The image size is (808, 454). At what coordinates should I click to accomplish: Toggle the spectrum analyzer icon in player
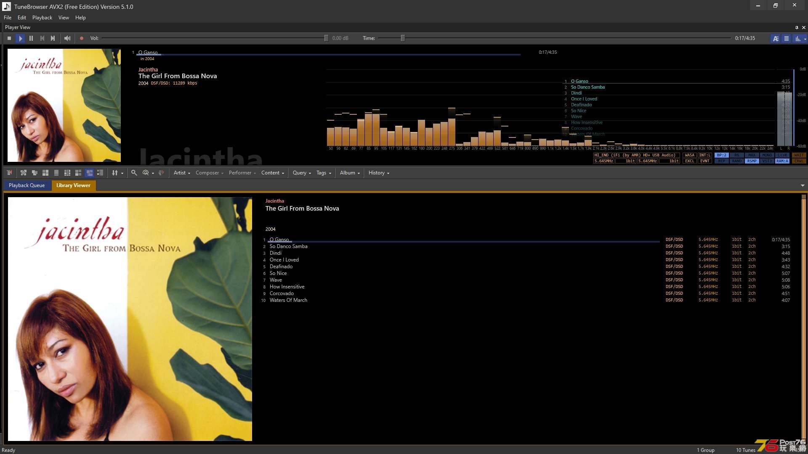(797, 38)
